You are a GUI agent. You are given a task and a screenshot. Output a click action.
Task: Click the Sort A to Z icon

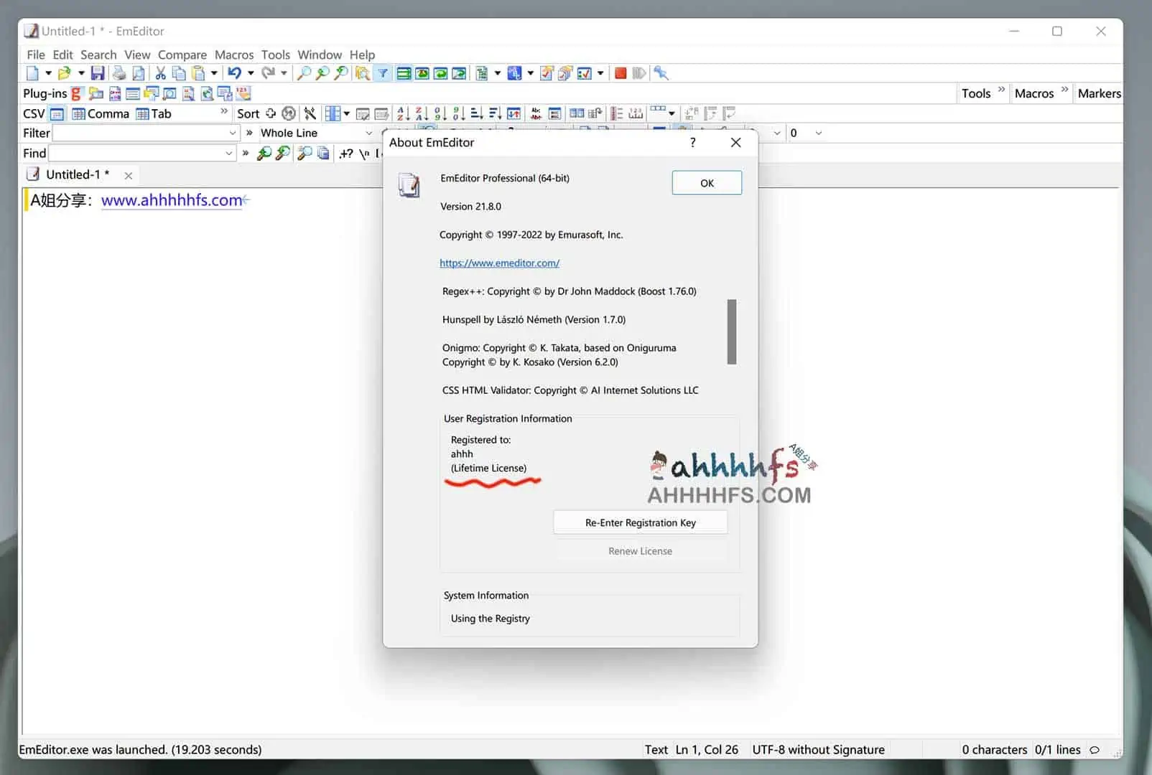tap(403, 113)
